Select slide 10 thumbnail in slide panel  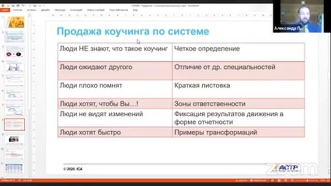pos(14,154)
